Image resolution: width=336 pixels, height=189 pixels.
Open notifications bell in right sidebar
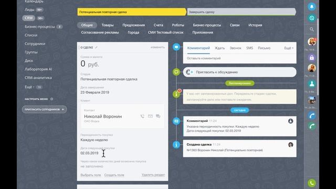(x=311, y=7)
